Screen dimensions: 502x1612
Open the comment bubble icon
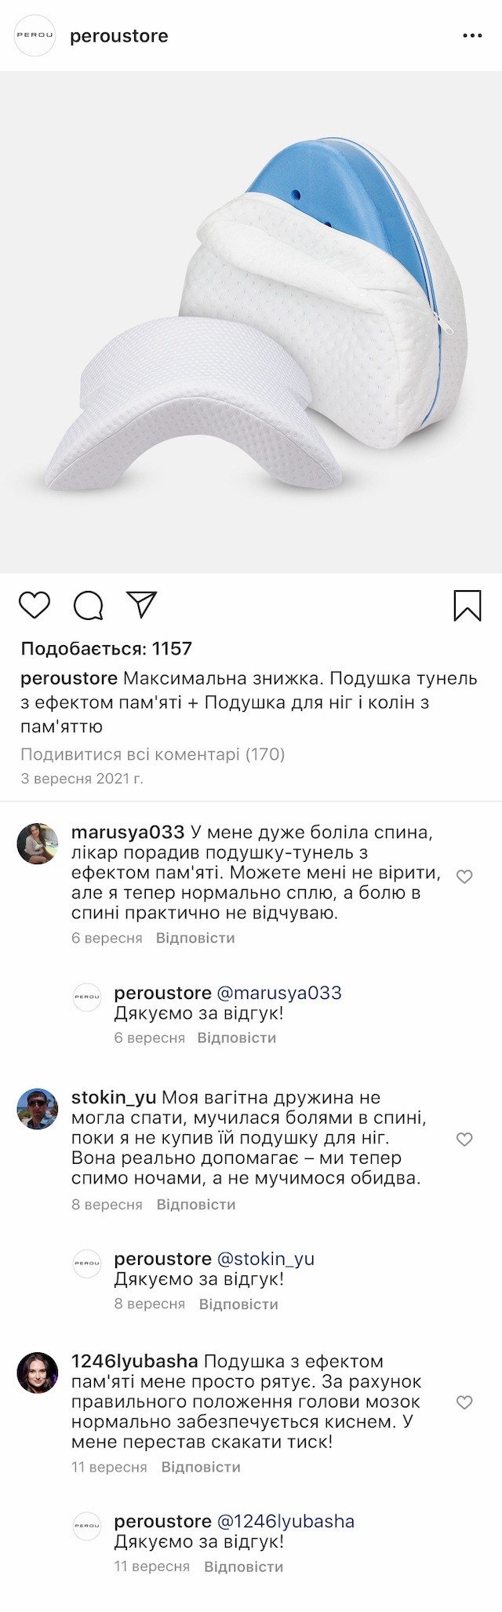pyautogui.click(x=89, y=605)
